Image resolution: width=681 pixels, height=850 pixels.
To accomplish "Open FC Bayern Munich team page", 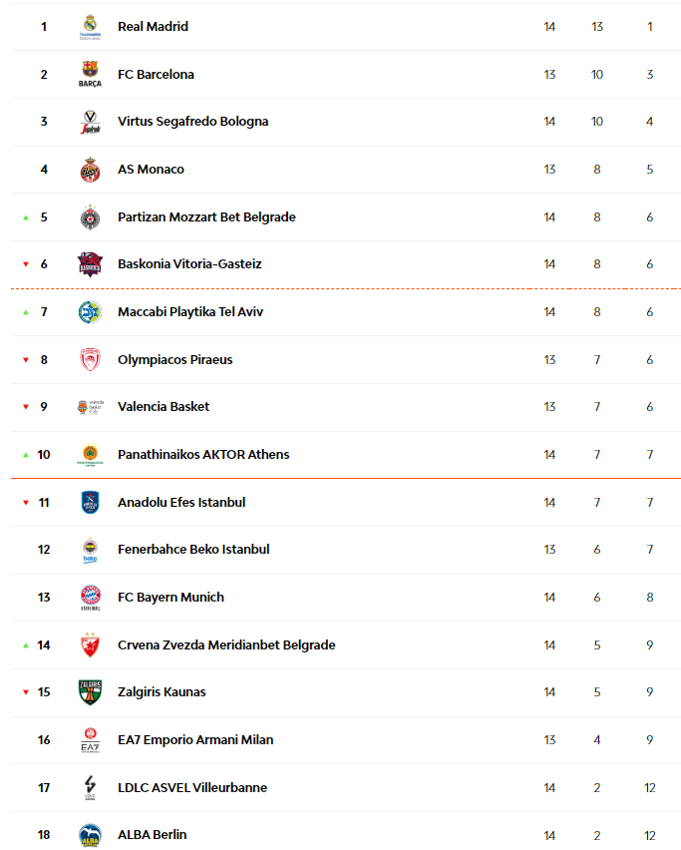I will tap(170, 598).
